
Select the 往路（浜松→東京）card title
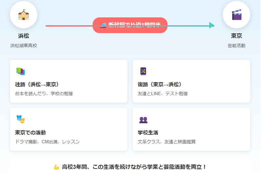click(x=37, y=84)
